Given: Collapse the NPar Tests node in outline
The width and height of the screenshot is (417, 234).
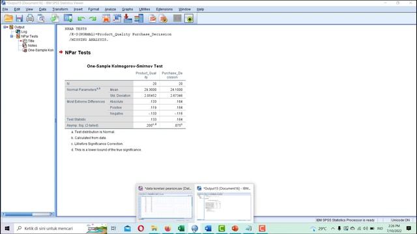Looking at the screenshot, I should [12, 36].
